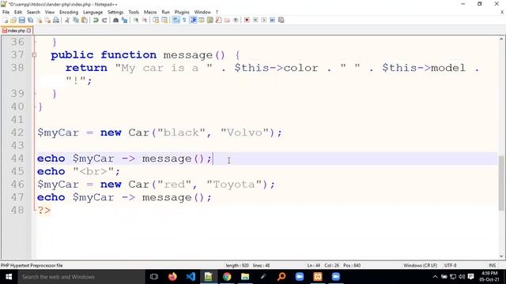Redo the edit with toolbar arrow
The height and width of the screenshot is (284, 506).
[104, 20]
